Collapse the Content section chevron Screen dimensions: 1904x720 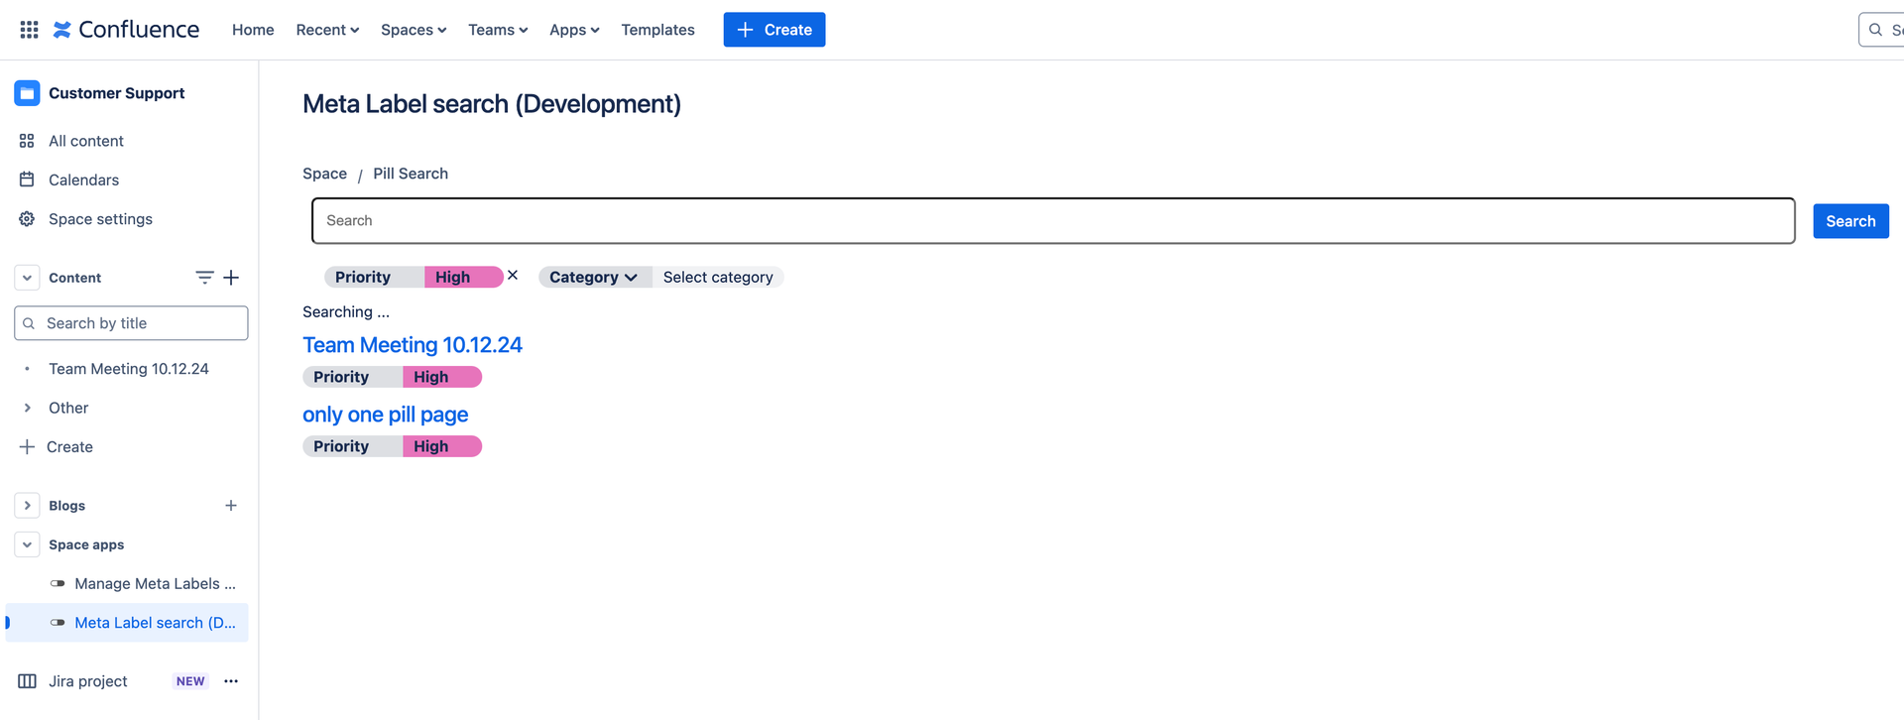[27, 278]
